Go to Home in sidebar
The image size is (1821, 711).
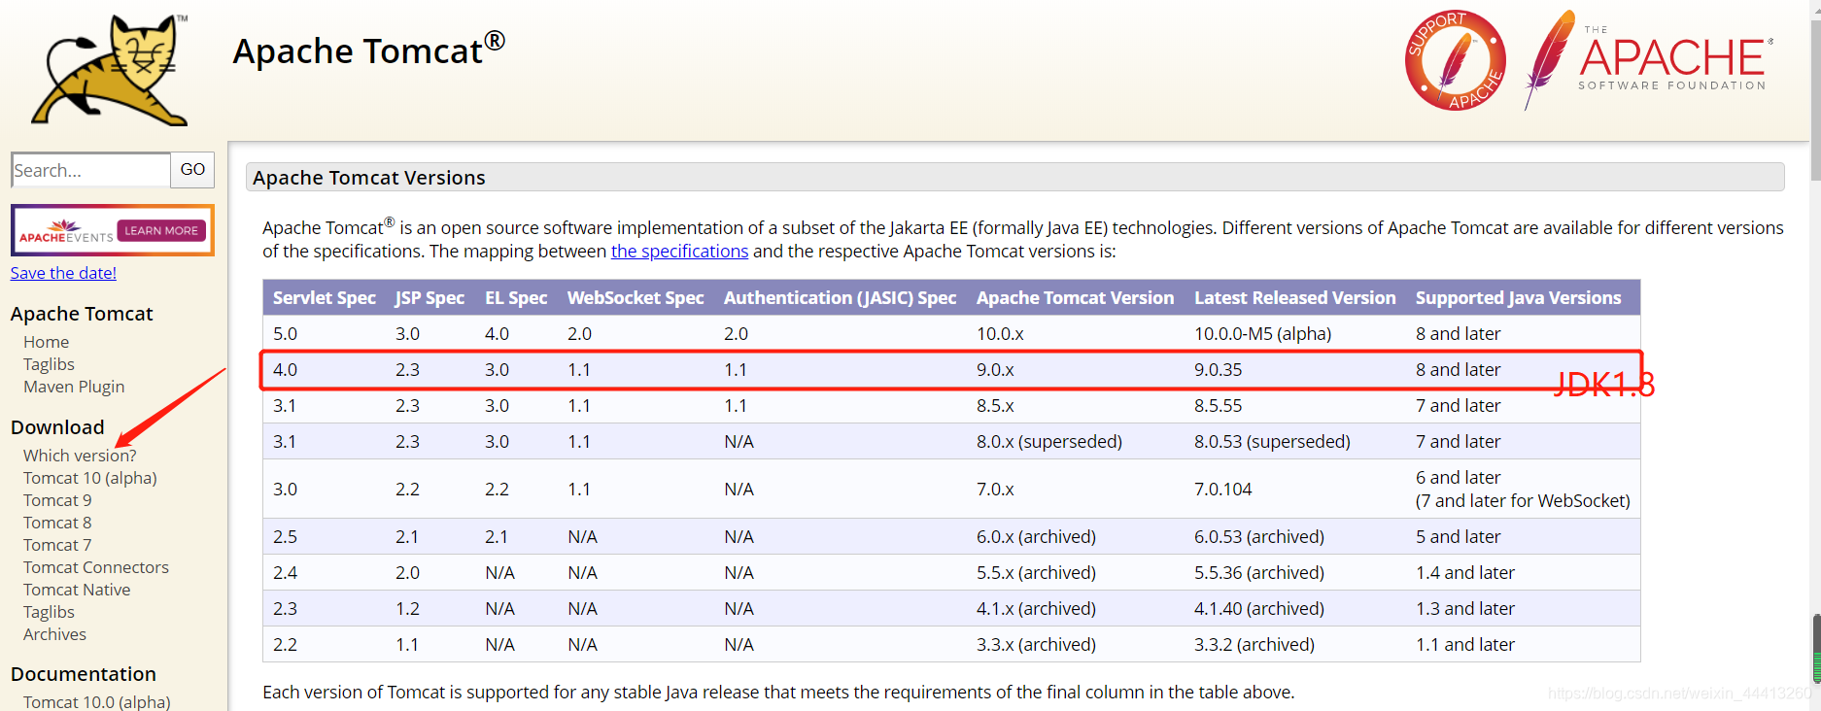click(46, 342)
